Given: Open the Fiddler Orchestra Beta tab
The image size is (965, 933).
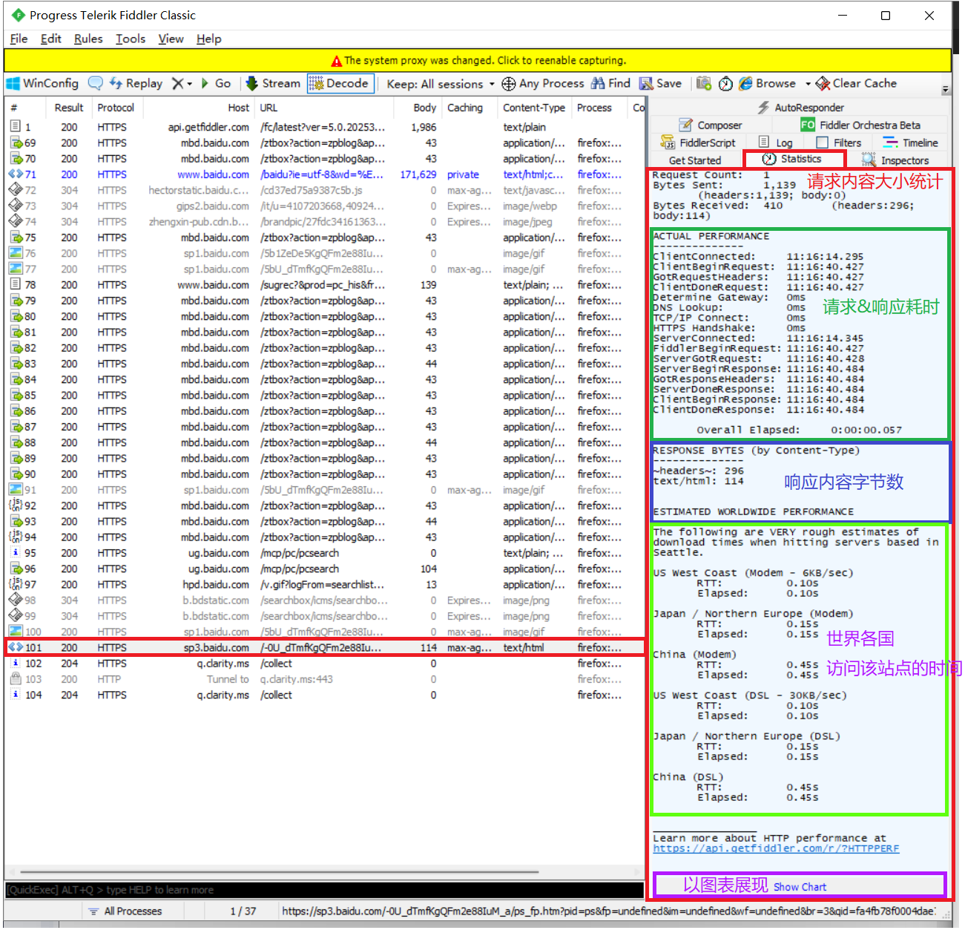Looking at the screenshot, I should click(860, 125).
